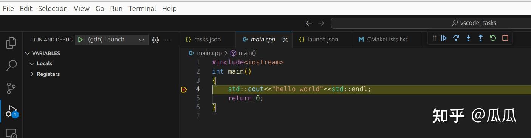Open the Source Control view
The height and width of the screenshot is (138, 531).
pos(11,88)
